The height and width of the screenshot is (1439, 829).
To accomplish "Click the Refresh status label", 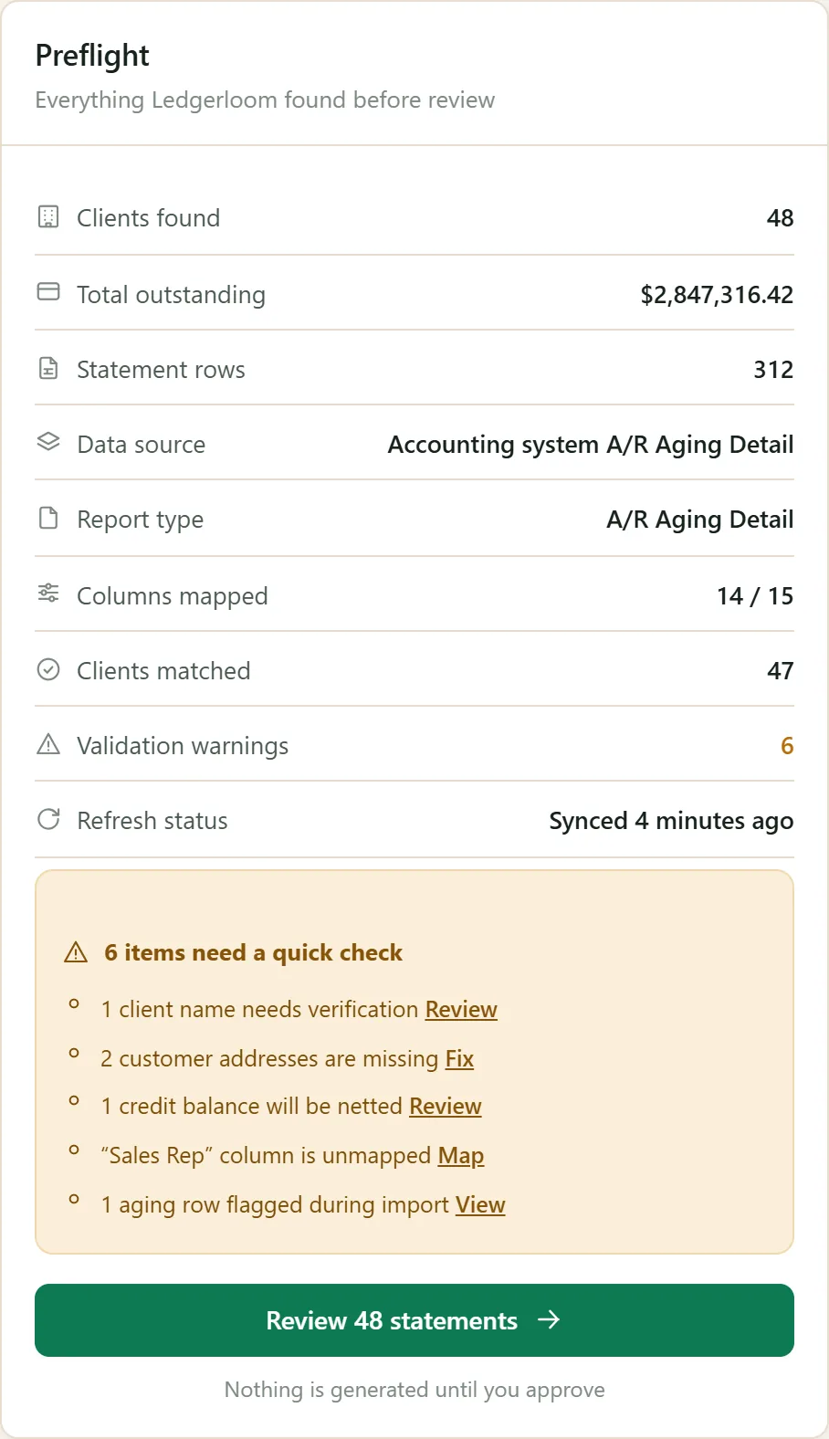I will [x=152, y=821].
